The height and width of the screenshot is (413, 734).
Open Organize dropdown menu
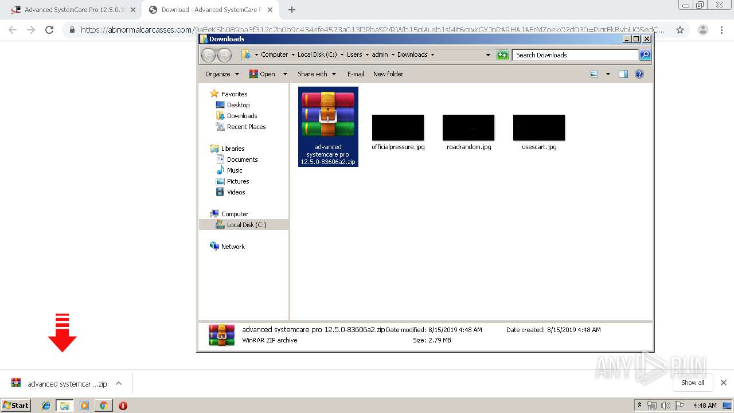click(x=222, y=74)
